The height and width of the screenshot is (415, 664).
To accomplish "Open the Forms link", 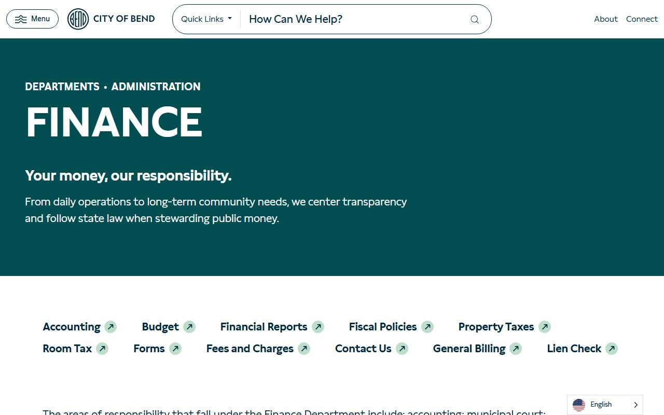I will pos(149,349).
